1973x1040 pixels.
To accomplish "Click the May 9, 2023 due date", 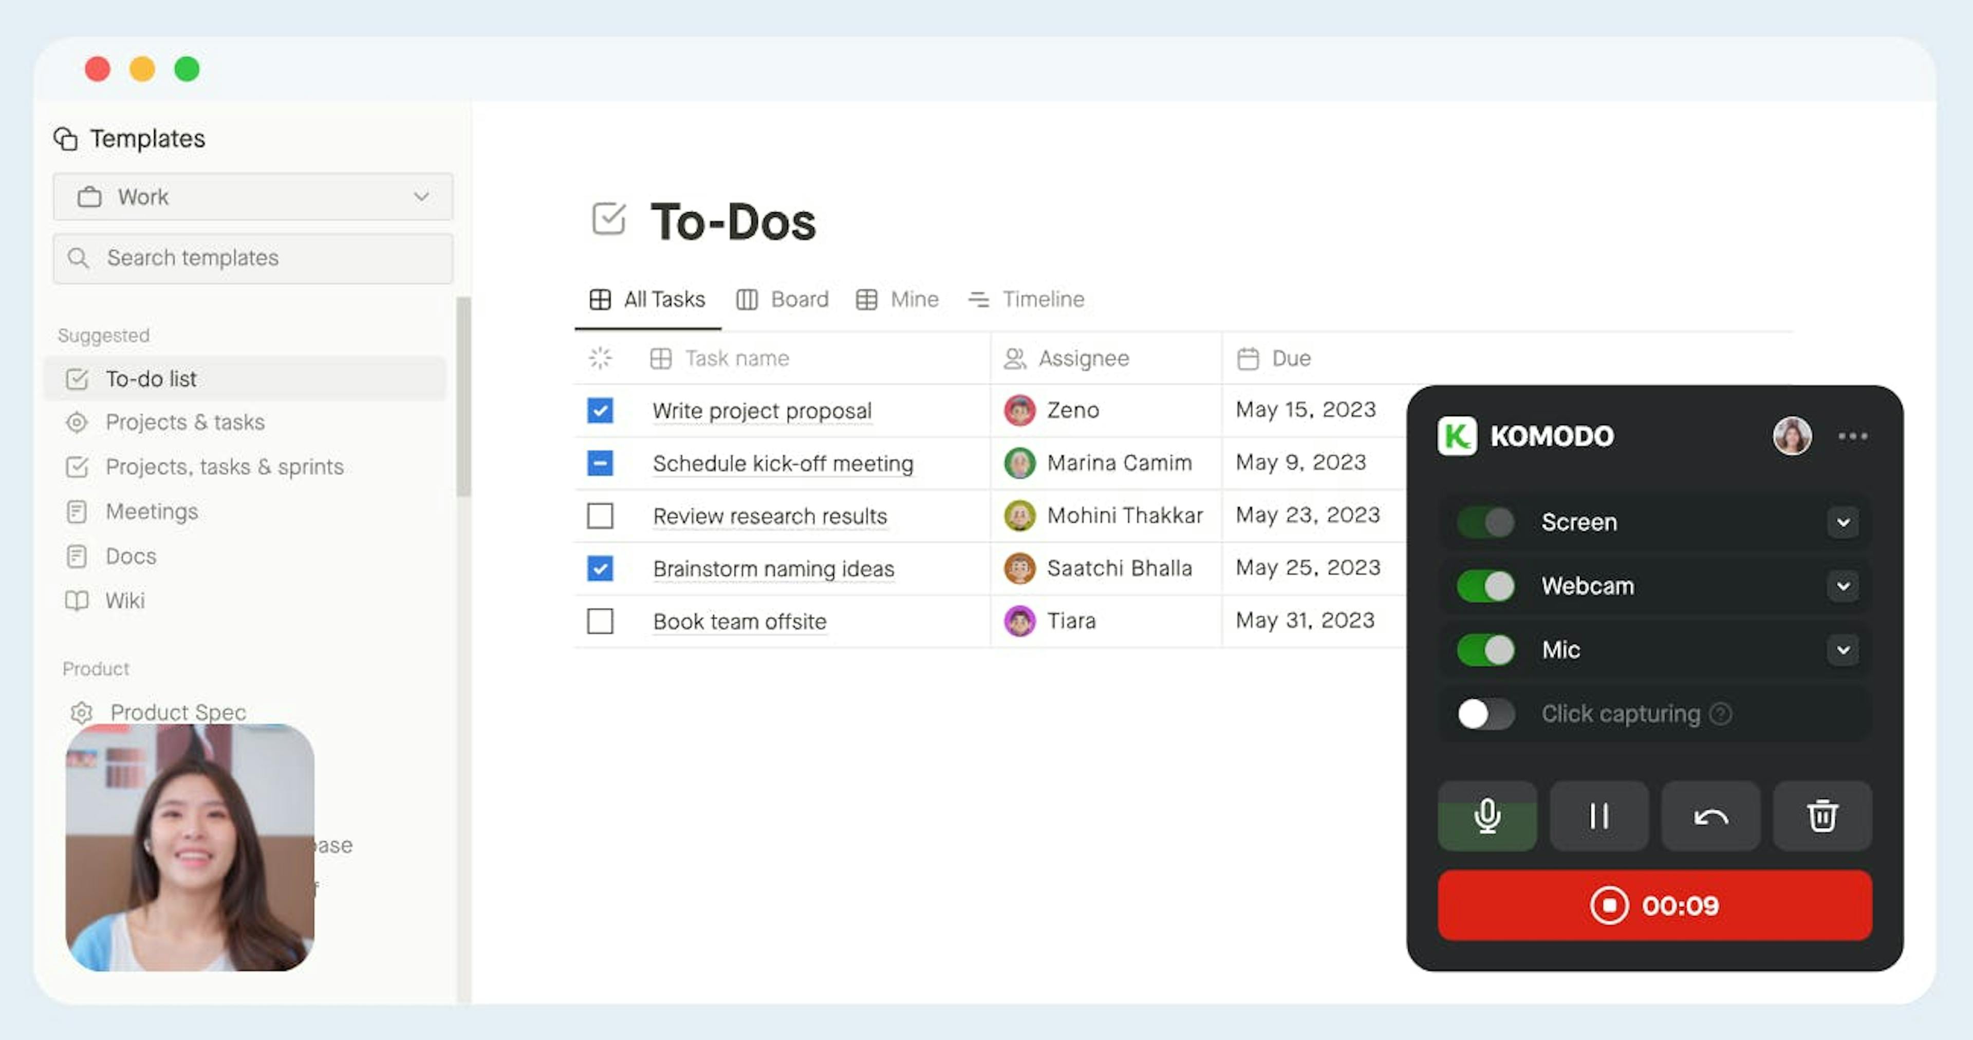I will click(x=1300, y=462).
